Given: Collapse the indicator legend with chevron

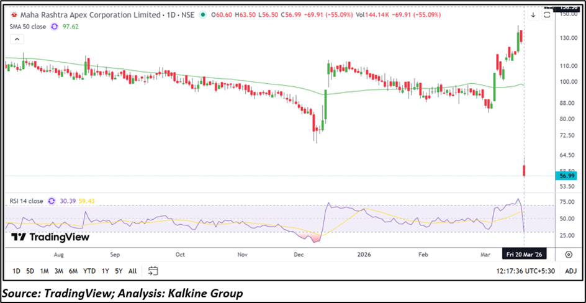Looking at the screenshot, I should [17, 39].
